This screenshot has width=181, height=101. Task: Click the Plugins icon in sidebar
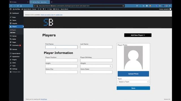point(11,59)
